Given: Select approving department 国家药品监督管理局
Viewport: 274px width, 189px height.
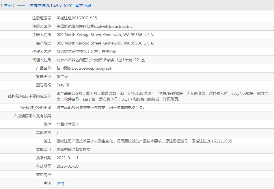Looking at the screenshot, I should click(73, 149).
